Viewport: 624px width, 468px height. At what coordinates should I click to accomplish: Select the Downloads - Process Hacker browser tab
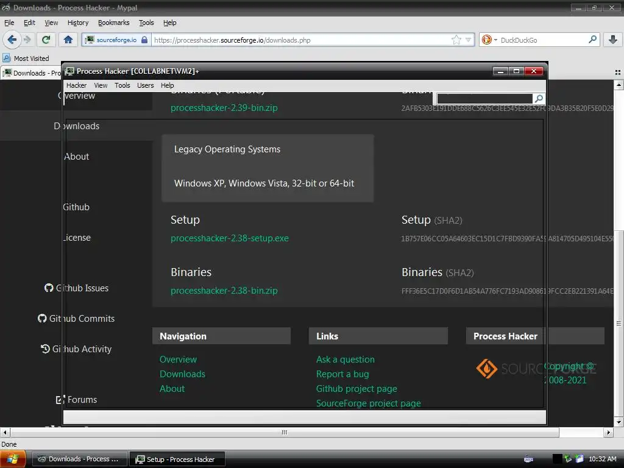tap(32, 73)
